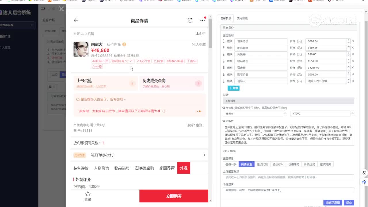Open the three-dot more menu in 商品详情 header
This screenshot has width=368, height=207.
click(x=202, y=20)
